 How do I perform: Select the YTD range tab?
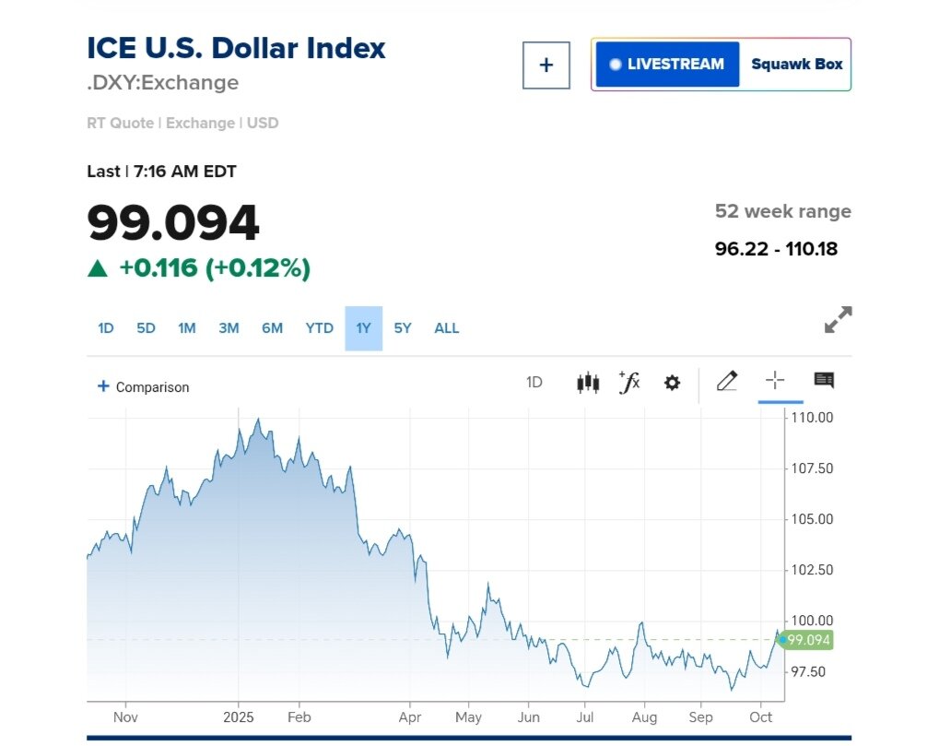[x=319, y=328]
